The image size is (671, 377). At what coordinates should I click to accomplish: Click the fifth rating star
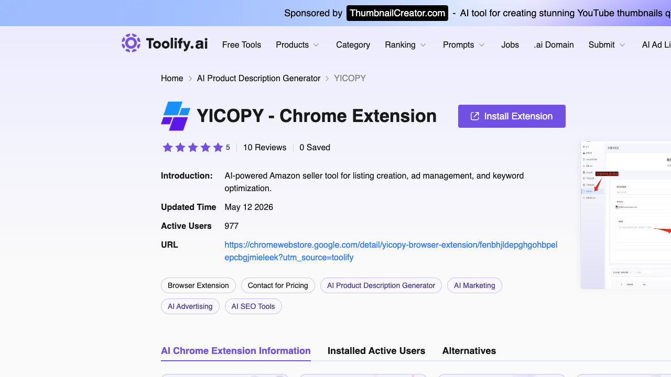(x=218, y=148)
